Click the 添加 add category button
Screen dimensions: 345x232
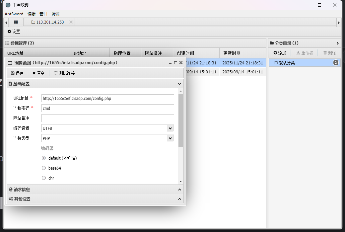pos(280,53)
